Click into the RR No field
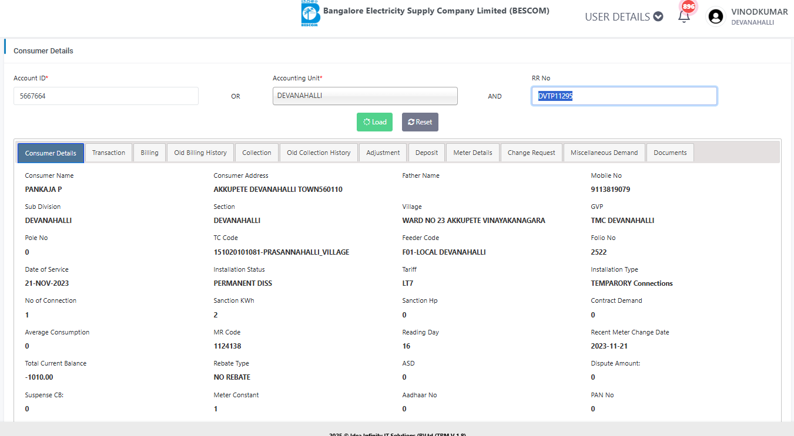Screen dimensions: 794x436 pyautogui.click(x=624, y=96)
